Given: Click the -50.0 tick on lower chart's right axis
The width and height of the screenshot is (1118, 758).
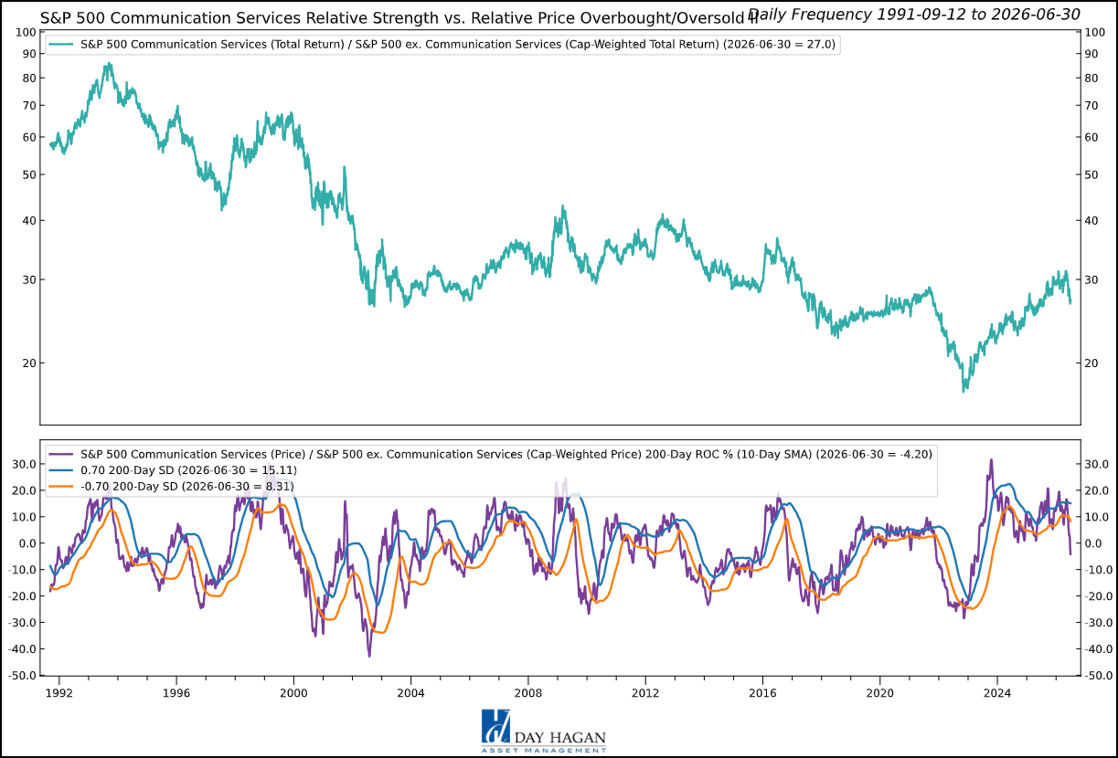Looking at the screenshot, I should [1099, 676].
